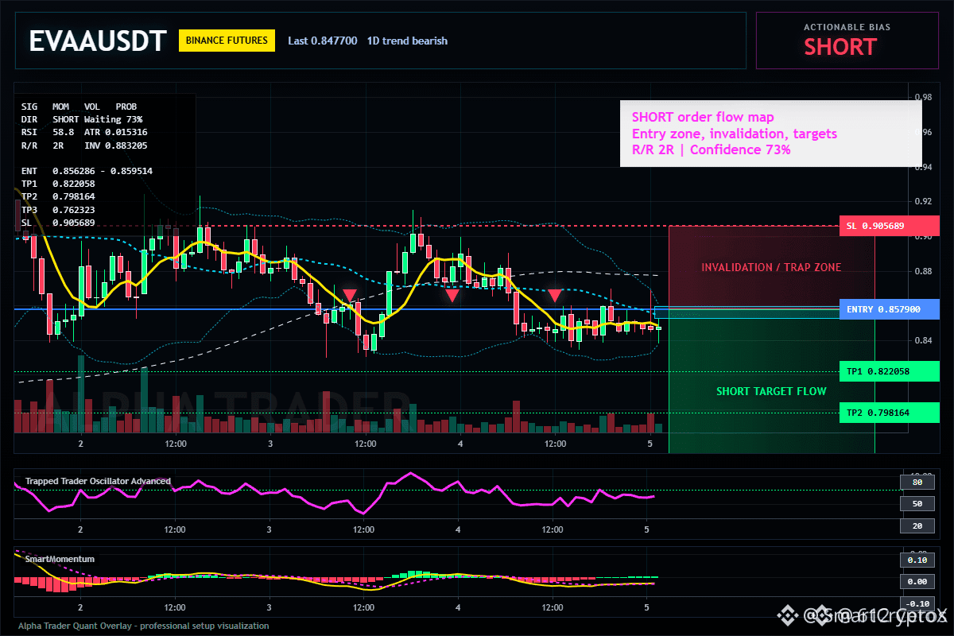Click the large red SHORT bias text
Image resolution: width=954 pixels, height=636 pixels.
840,47
